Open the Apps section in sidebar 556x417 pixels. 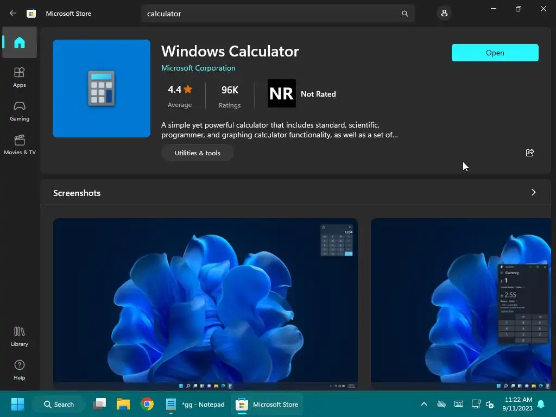click(20, 77)
